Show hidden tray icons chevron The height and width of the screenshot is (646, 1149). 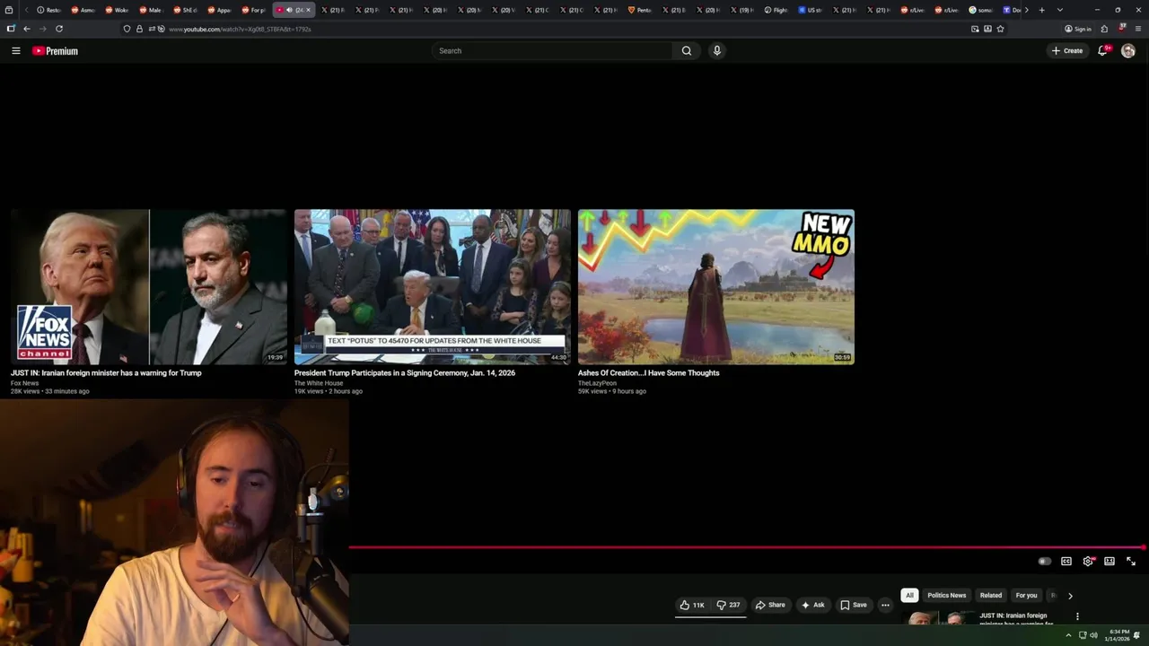click(x=1068, y=635)
